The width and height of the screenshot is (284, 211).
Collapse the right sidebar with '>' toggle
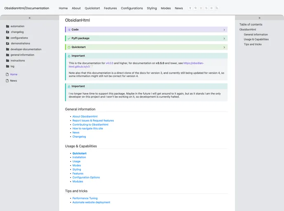260,18
